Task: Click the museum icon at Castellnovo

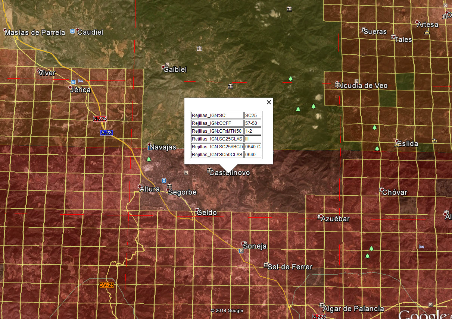Action: [x=210, y=170]
